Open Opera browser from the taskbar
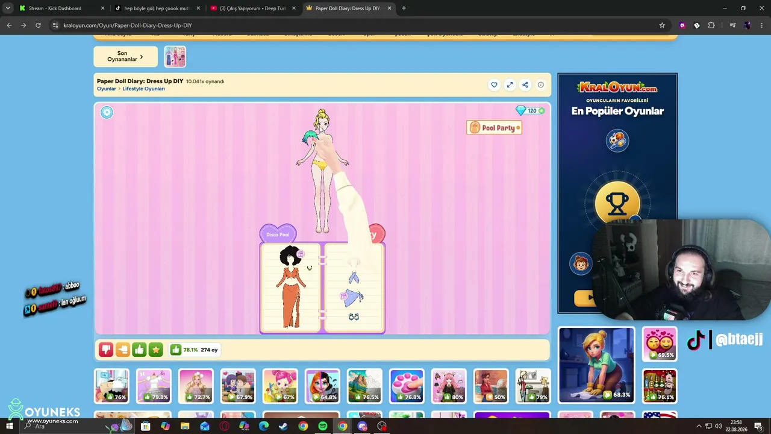Image resolution: width=771 pixels, height=434 pixels. pos(225,426)
